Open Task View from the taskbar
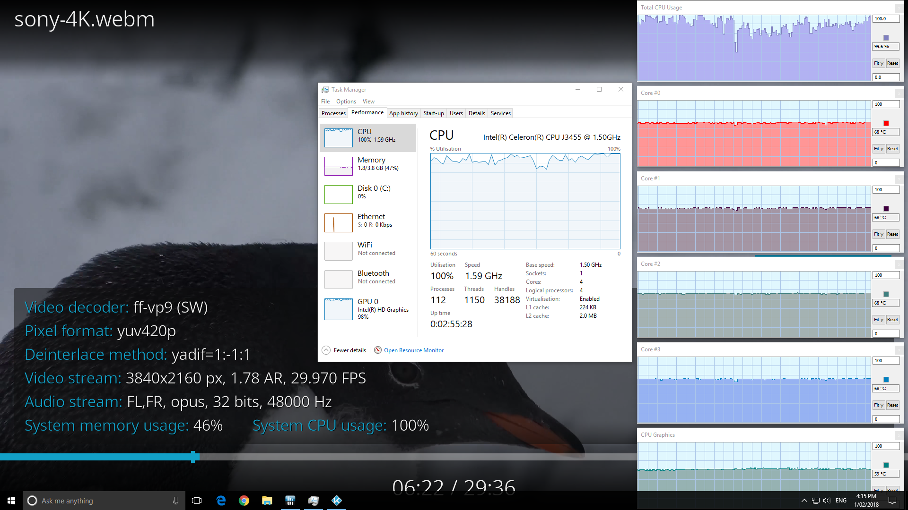The image size is (908, 510). click(x=197, y=501)
